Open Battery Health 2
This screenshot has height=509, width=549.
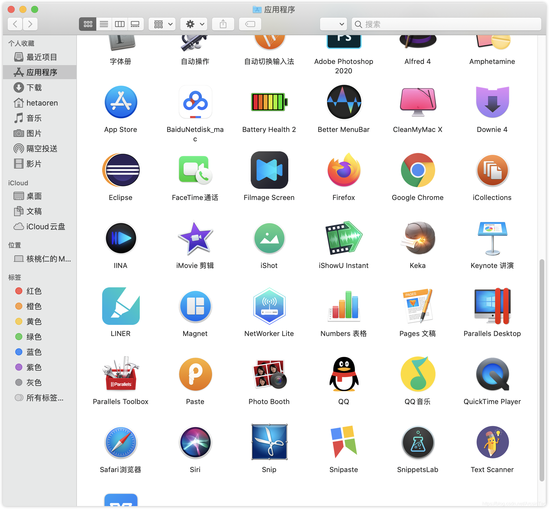269,102
